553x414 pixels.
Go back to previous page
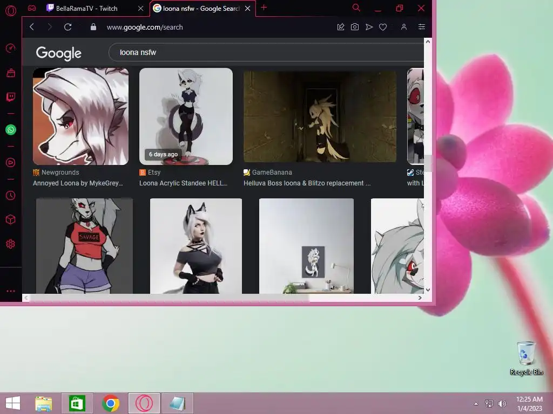pyautogui.click(x=32, y=27)
